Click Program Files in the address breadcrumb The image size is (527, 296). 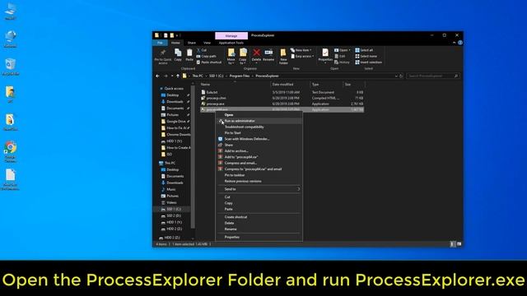click(240, 76)
